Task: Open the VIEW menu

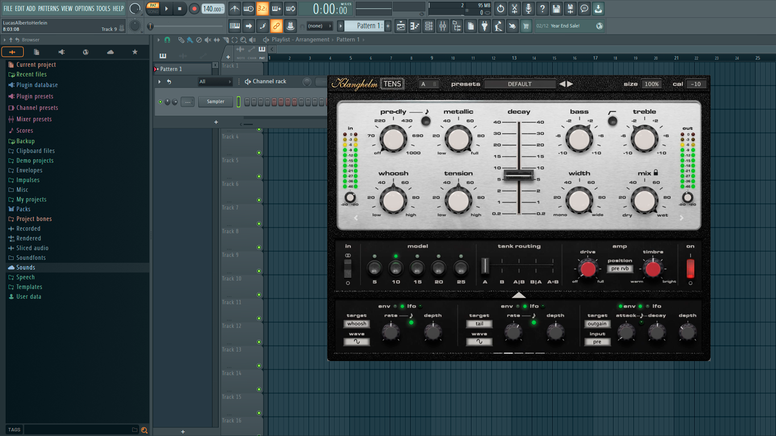Action: pyautogui.click(x=67, y=9)
